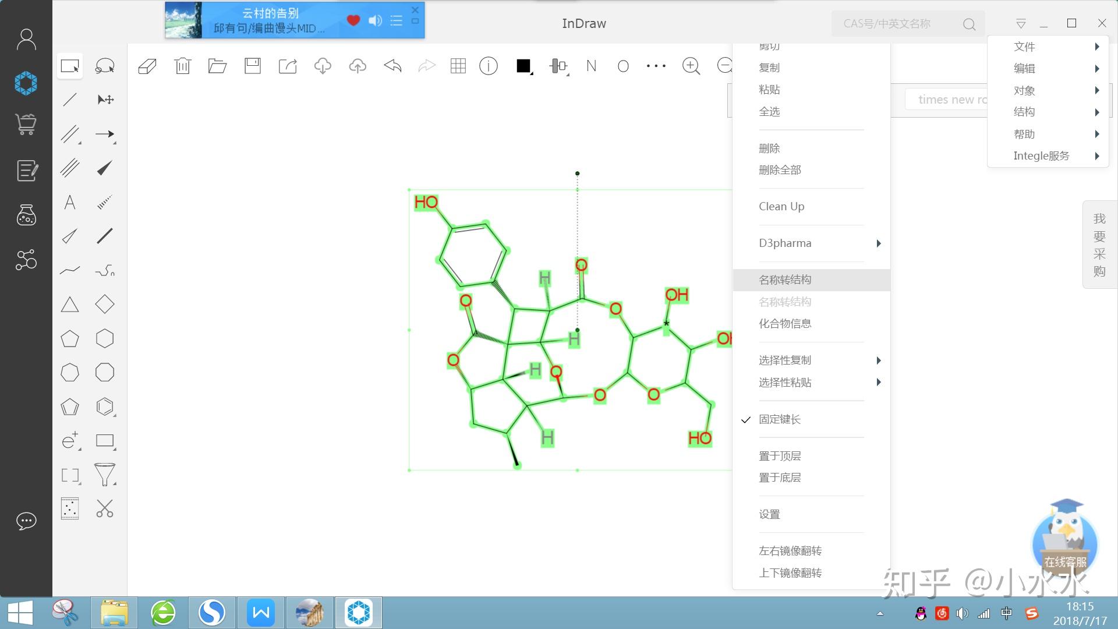Select the Eraser tool in the toolbar
Image resolution: width=1118 pixels, height=629 pixels.
click(x=147, y=66)
